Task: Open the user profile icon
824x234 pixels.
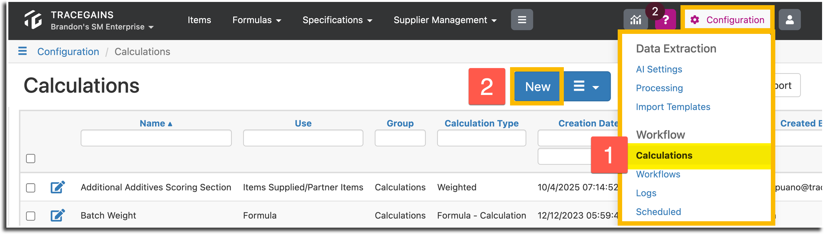Action: [x=789, y=19]
